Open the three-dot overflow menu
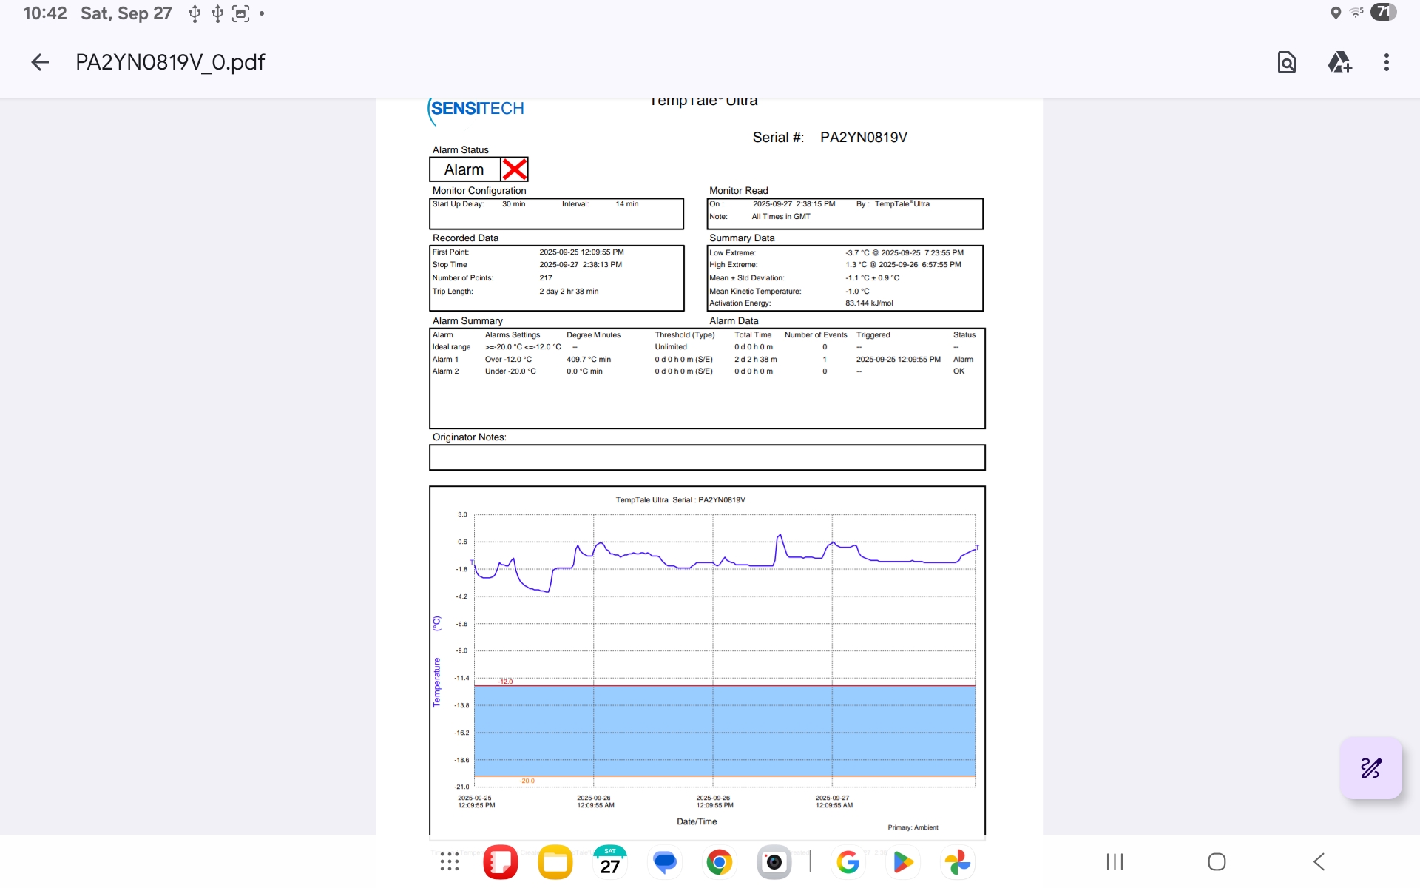Image resolution: width=1420 pixels, height=888 pixels. [1387, 62]
